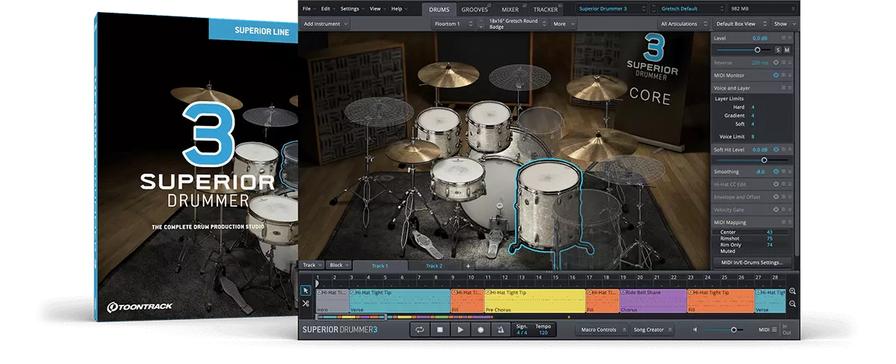Toggle the metronome icon

pos(500,329)
